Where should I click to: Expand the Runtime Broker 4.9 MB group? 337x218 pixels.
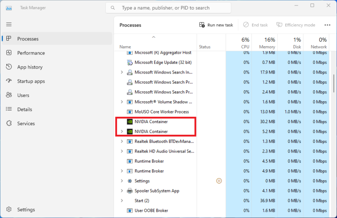pos(122,171)
